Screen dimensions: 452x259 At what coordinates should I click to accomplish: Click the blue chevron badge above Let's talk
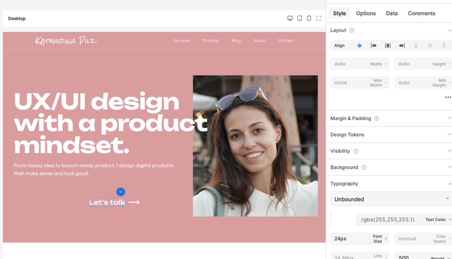pos(121,192)
